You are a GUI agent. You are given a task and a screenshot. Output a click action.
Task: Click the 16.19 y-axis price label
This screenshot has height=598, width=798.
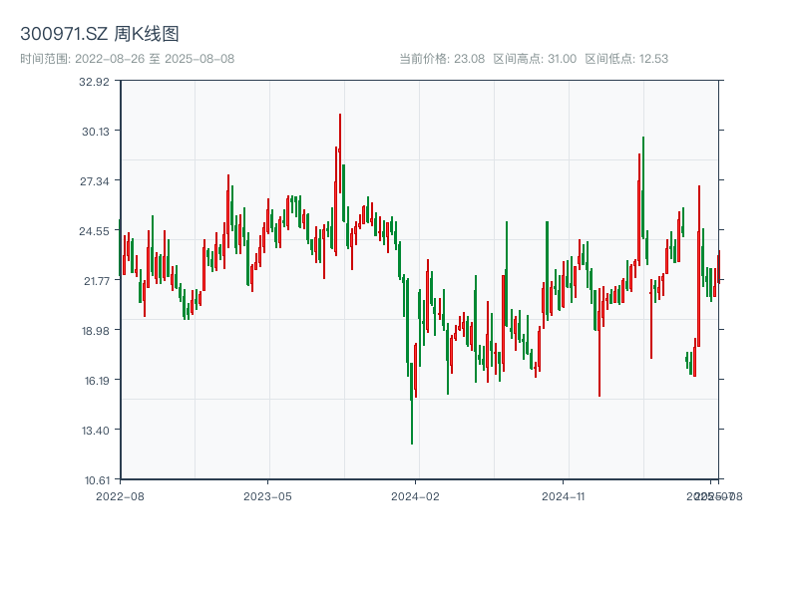(x=96, y=381)
